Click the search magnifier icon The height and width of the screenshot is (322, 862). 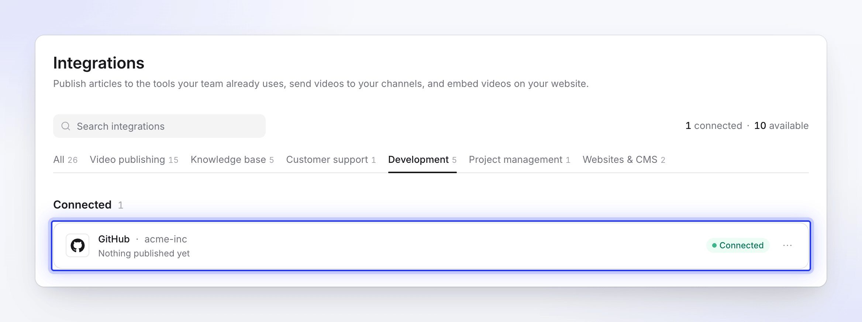tap(66, 126)
